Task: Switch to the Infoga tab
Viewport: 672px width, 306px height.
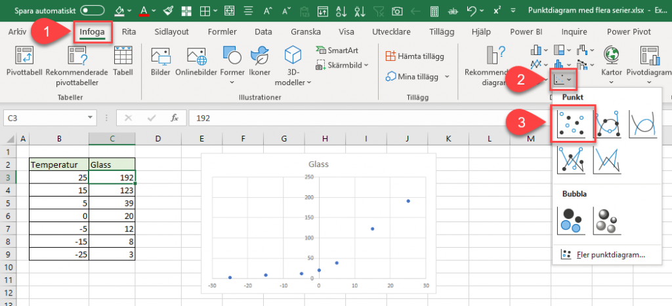Action: pyautogui.click(x=92, y=31)
